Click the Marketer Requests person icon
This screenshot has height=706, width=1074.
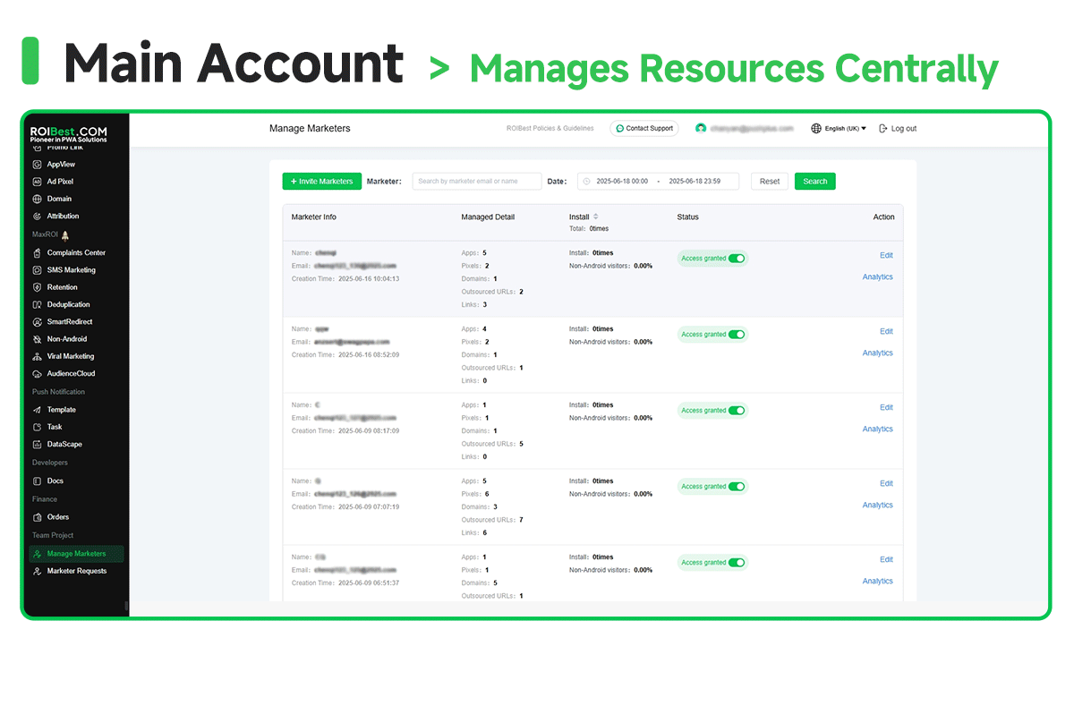(37, 571)
